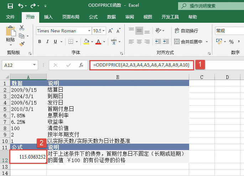Open the Times New Roman font dropdown
The width and height of the screenshot is (244, 176).
88,31
